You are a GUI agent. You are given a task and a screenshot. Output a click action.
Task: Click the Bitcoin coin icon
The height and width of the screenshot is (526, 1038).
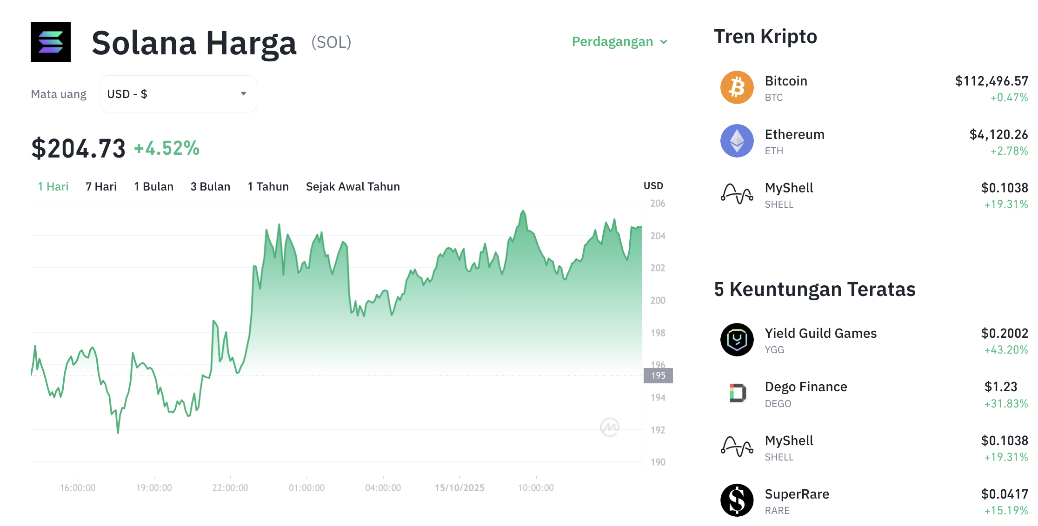(x=737, y=87)
